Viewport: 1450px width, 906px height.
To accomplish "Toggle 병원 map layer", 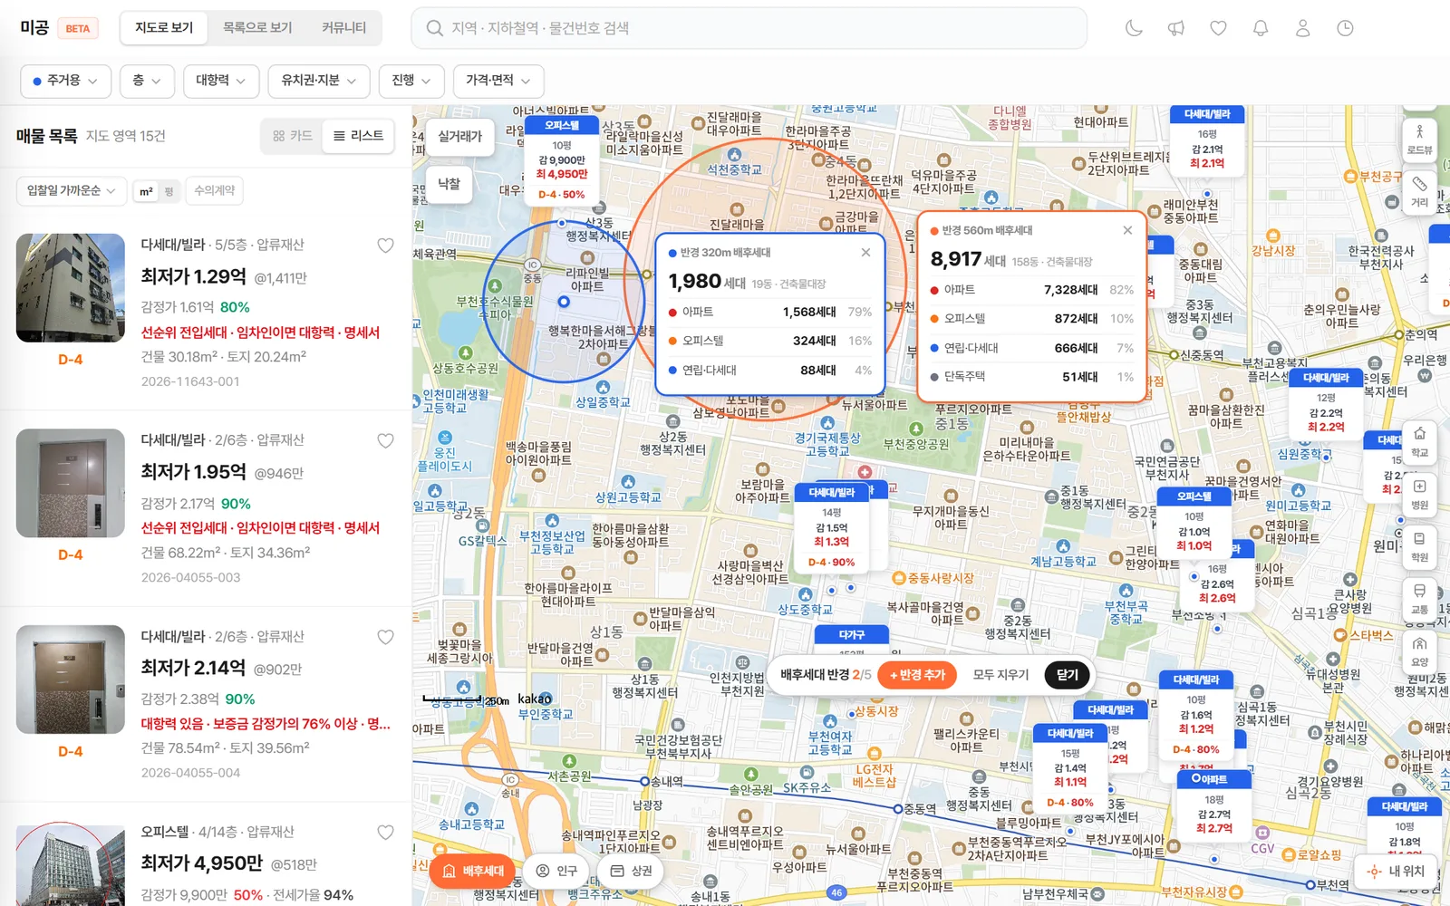I will (1419, 494).
